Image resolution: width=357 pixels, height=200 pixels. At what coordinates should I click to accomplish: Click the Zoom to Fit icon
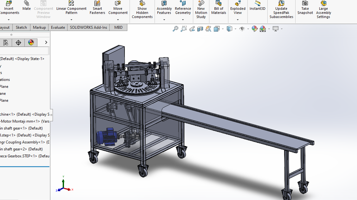175,29
